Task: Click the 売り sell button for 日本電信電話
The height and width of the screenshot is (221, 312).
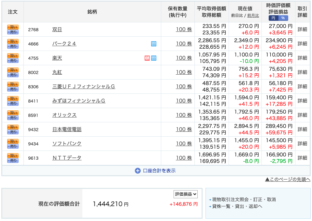Action: tap(13, 132)
